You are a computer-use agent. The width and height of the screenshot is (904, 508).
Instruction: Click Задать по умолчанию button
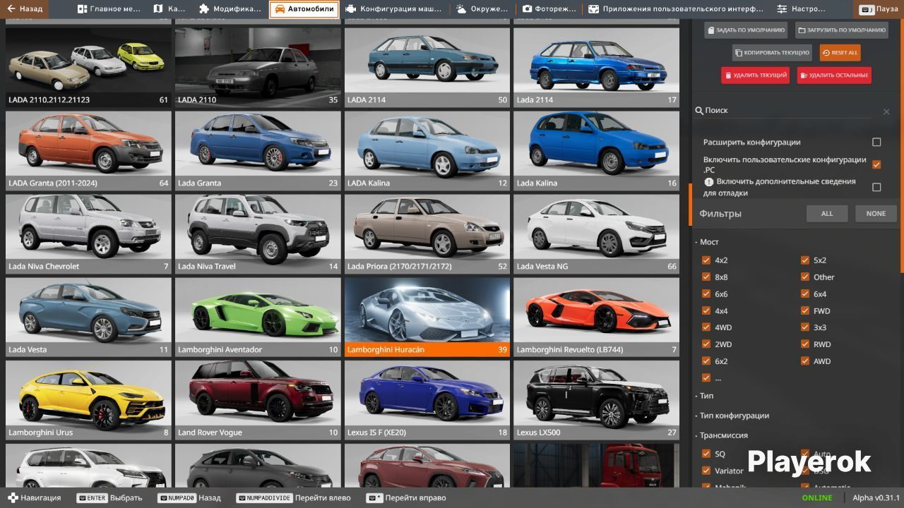click(x=746, y=30)
